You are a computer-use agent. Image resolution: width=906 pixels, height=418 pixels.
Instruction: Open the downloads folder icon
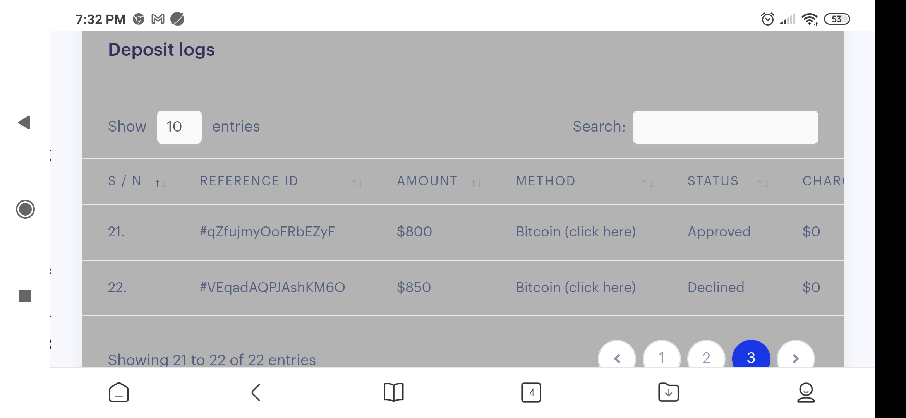pyautogui.click(x=669, y=392)
